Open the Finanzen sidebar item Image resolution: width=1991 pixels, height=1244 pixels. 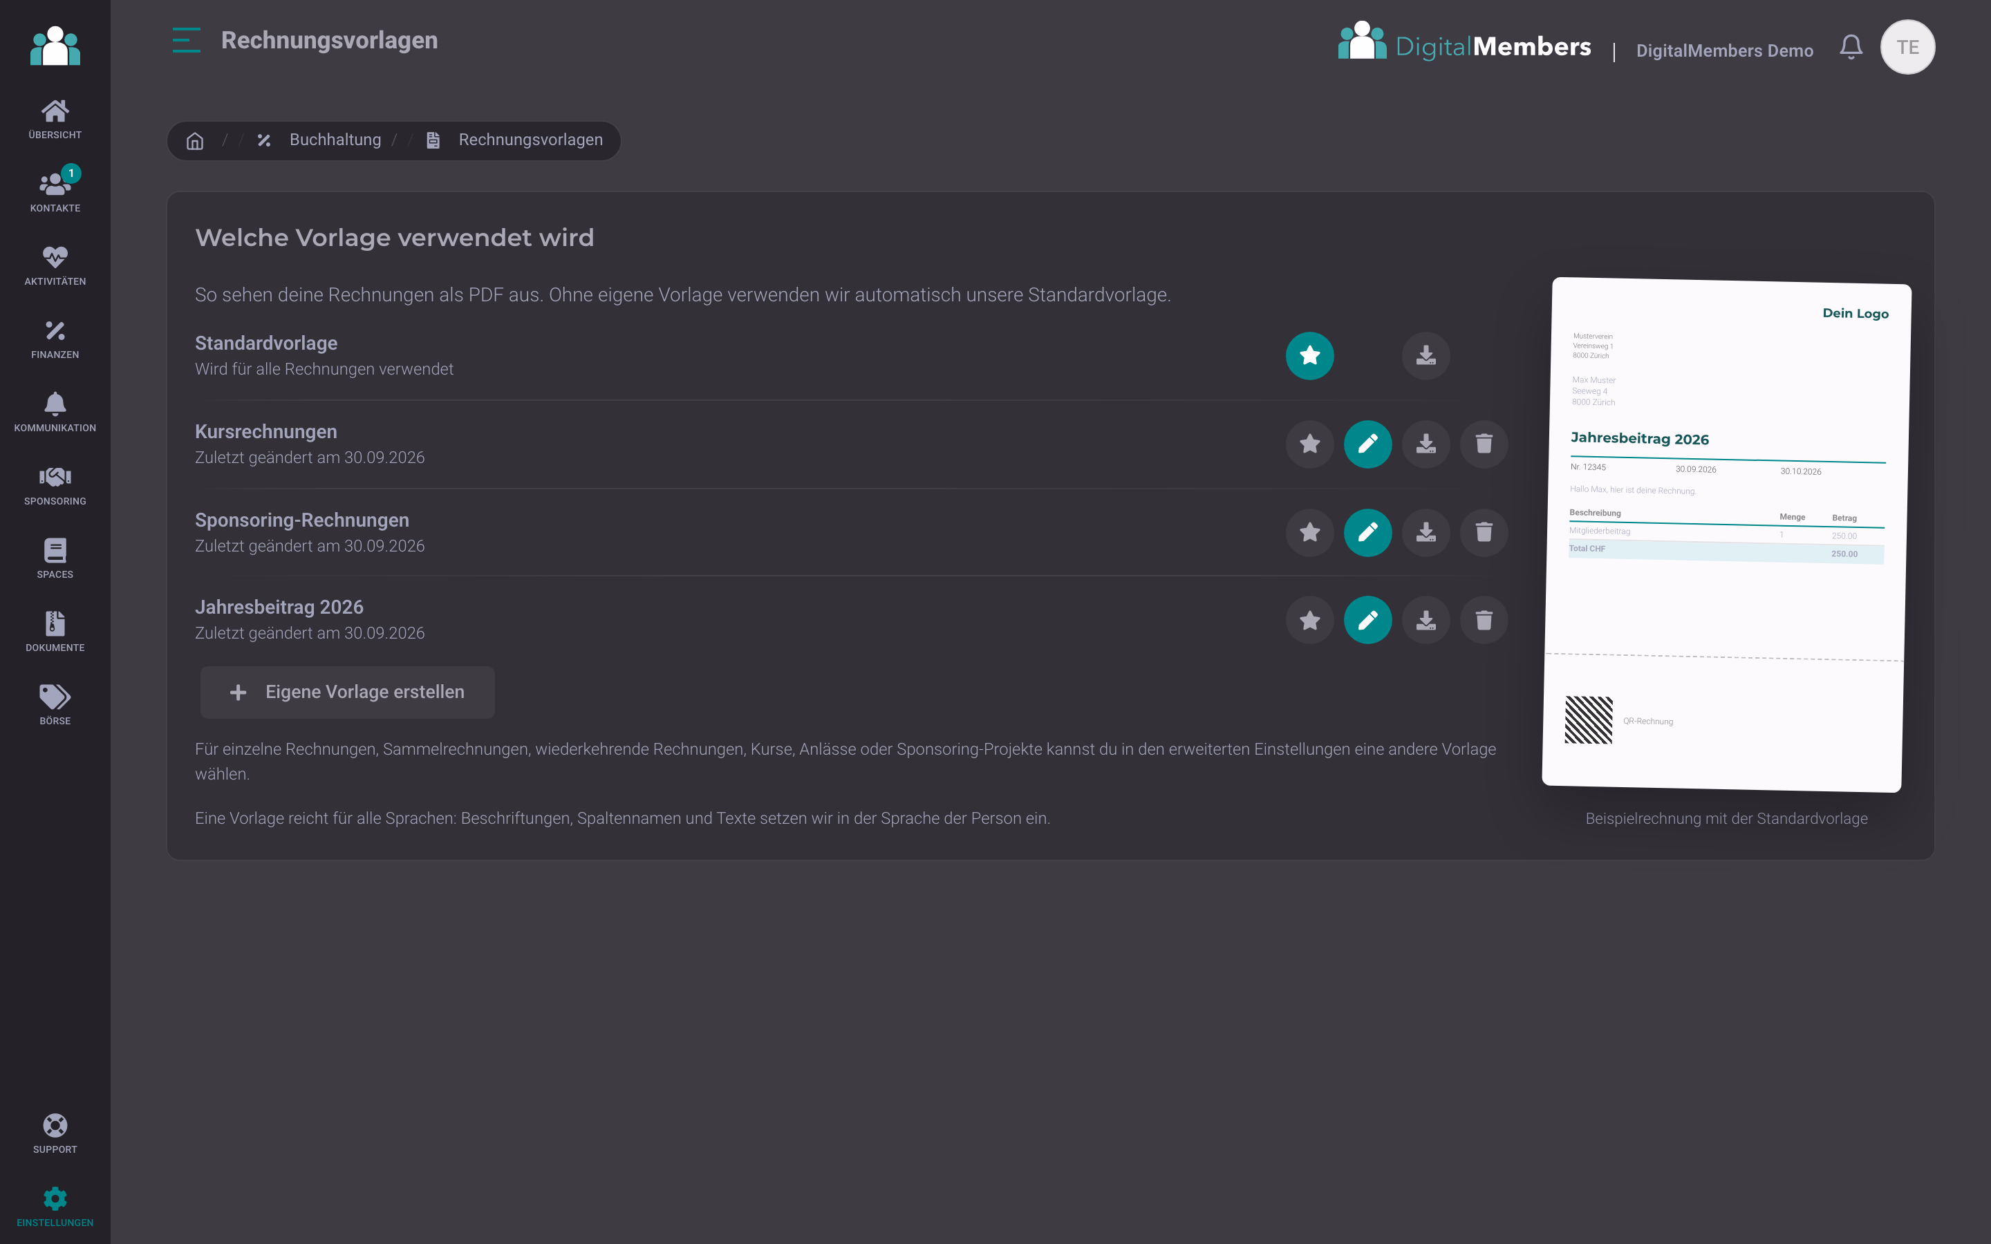coord(55,340)
